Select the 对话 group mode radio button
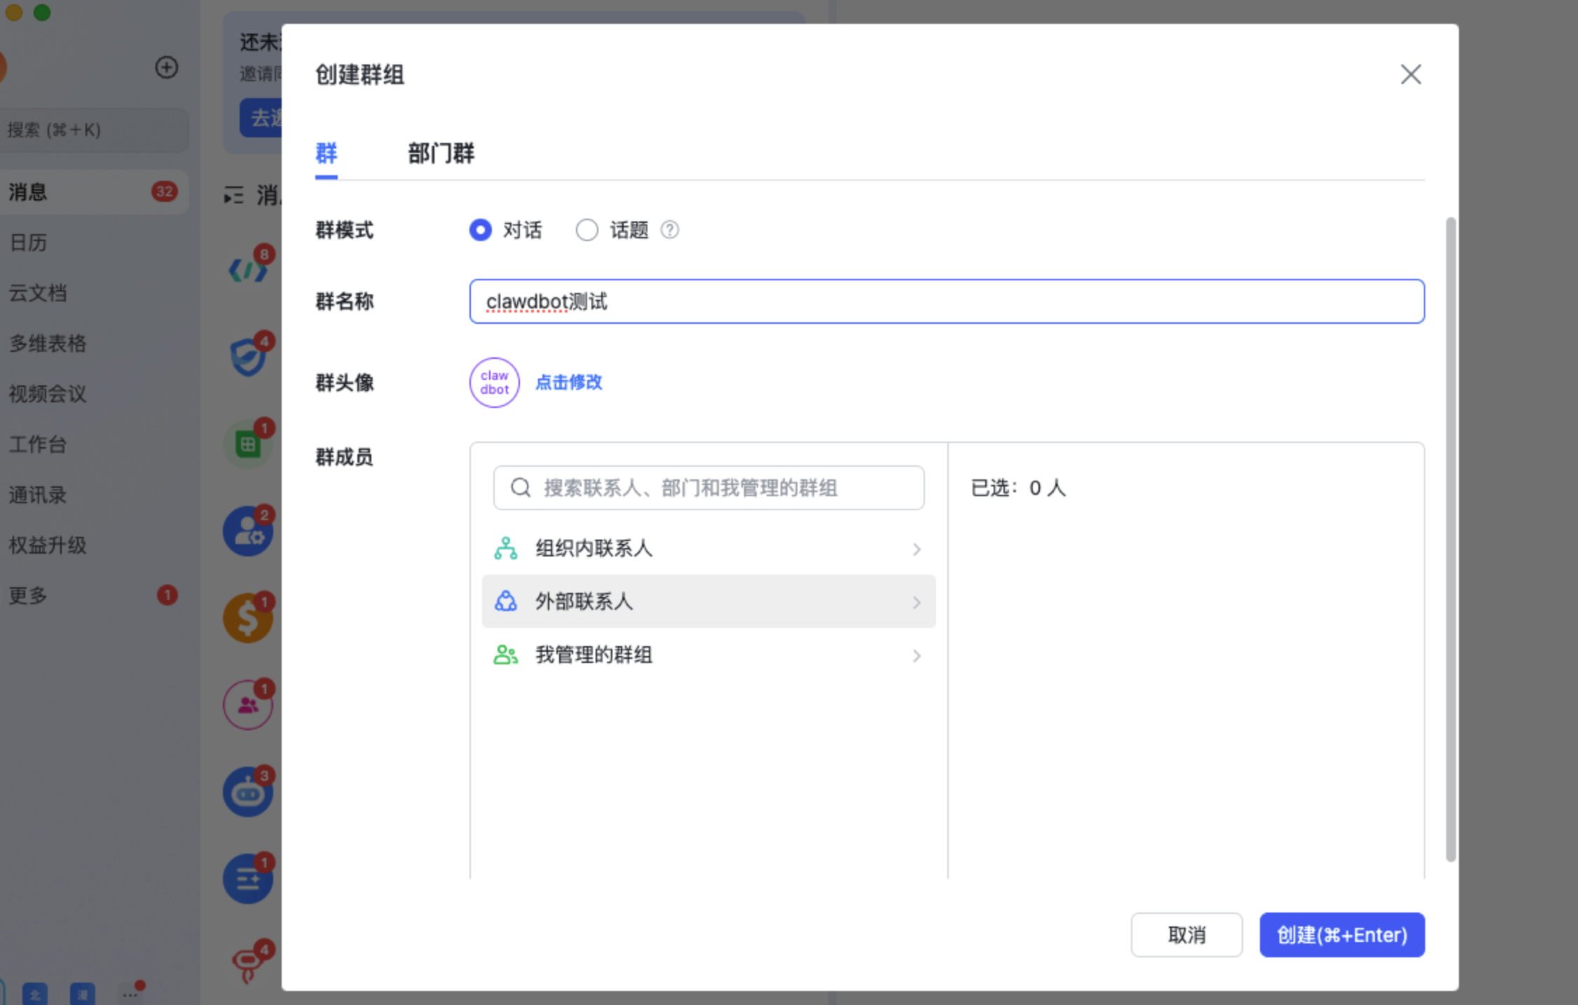Image resolution: width=1578 pixels, height=1005 pixels. 481,230
